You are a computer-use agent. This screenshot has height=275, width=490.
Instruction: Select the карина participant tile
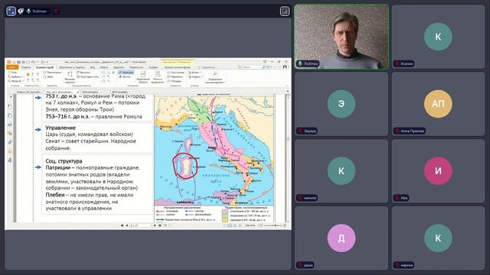[x=438, y=238]
